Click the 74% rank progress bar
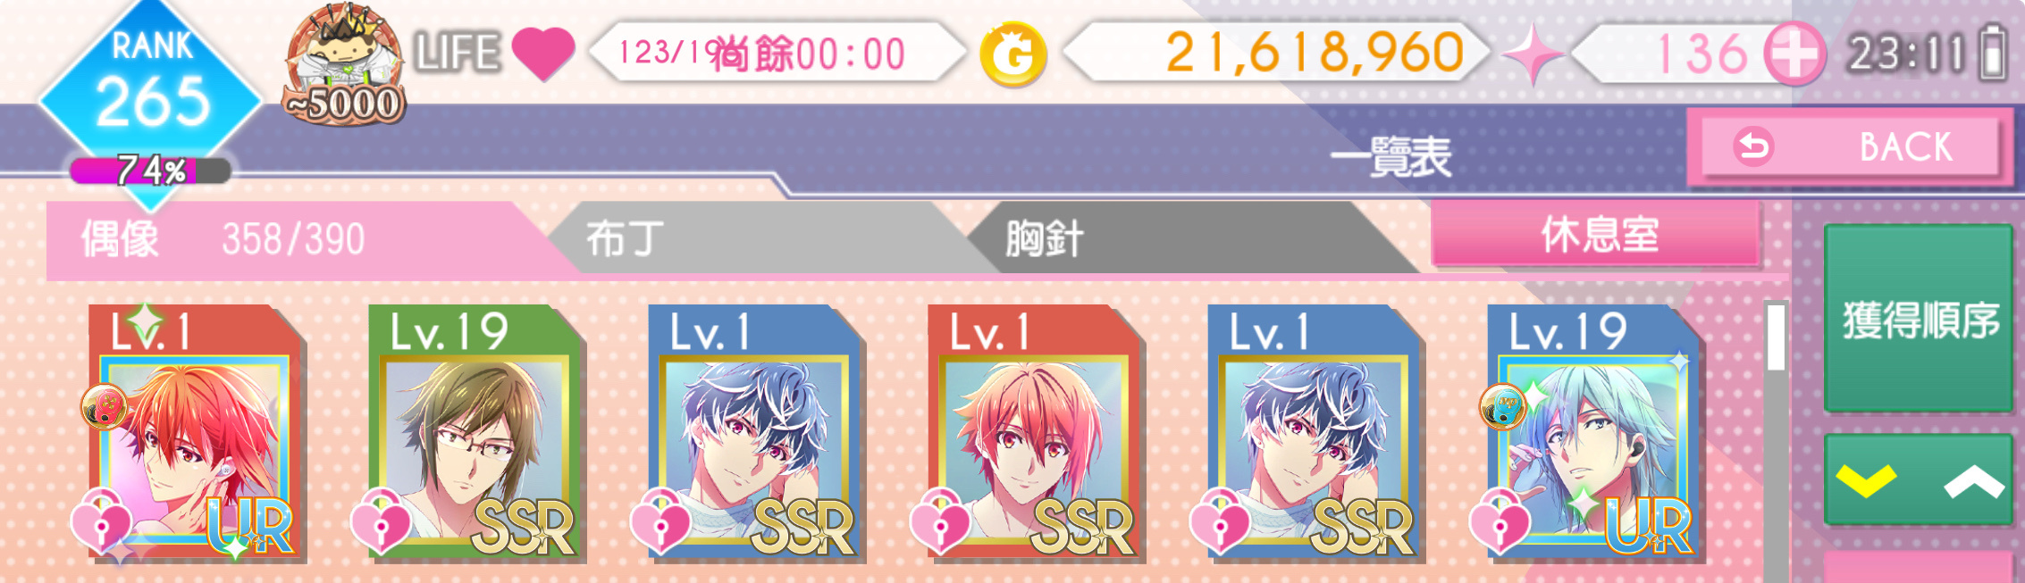 [150, 171]
